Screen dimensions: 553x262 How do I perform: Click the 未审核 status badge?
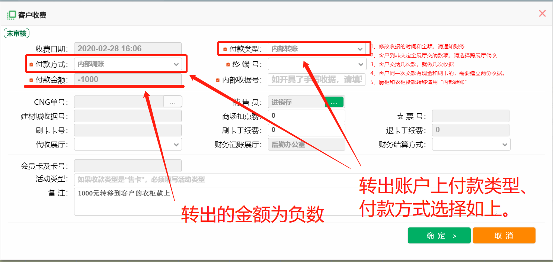coord(16,33)
